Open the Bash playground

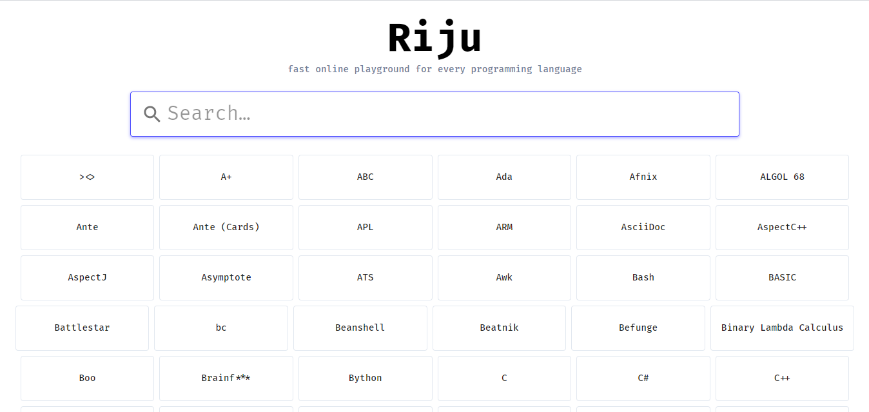(x=643, y=278)
